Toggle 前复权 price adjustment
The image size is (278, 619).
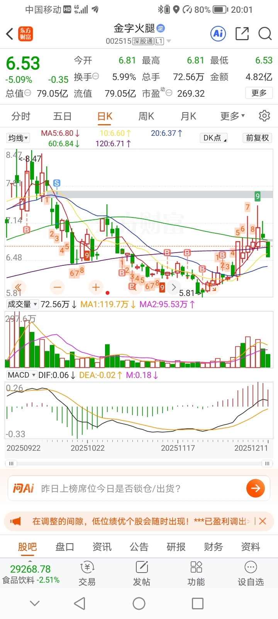click(257, 138)
